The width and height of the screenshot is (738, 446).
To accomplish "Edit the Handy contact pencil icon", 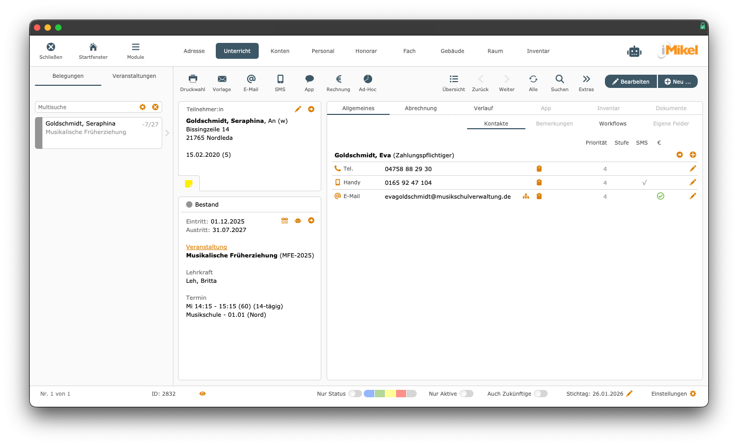I will click(x=692, y=182).
